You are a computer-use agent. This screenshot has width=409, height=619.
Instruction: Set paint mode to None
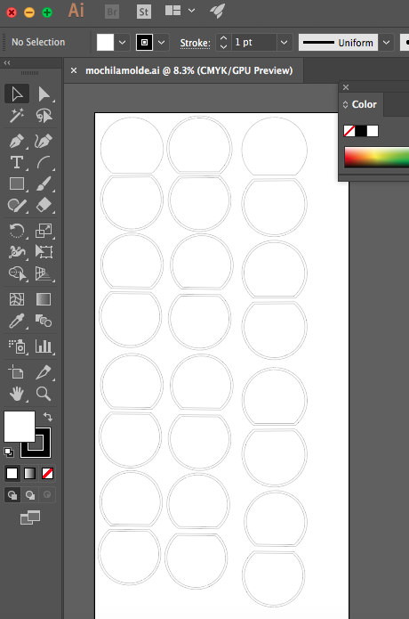click(48, 473)
